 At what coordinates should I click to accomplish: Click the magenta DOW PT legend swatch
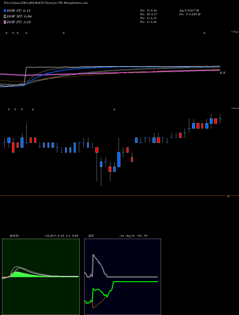point(5,22)
